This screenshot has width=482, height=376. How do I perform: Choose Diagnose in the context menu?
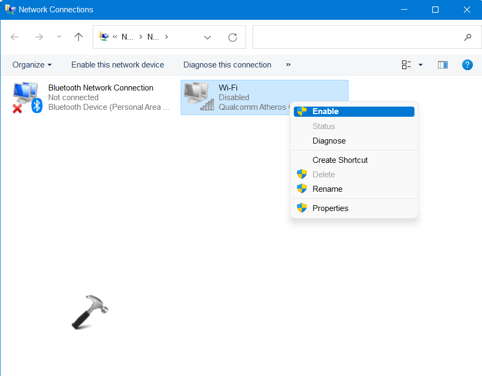329,141
